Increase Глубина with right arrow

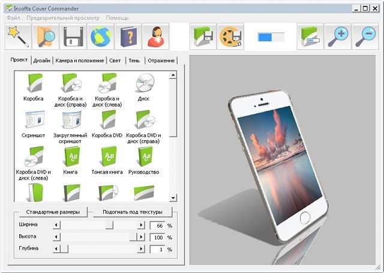tap(141, 249)
